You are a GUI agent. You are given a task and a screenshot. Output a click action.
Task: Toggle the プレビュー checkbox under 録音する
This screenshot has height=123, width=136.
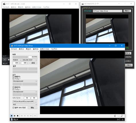13,89
